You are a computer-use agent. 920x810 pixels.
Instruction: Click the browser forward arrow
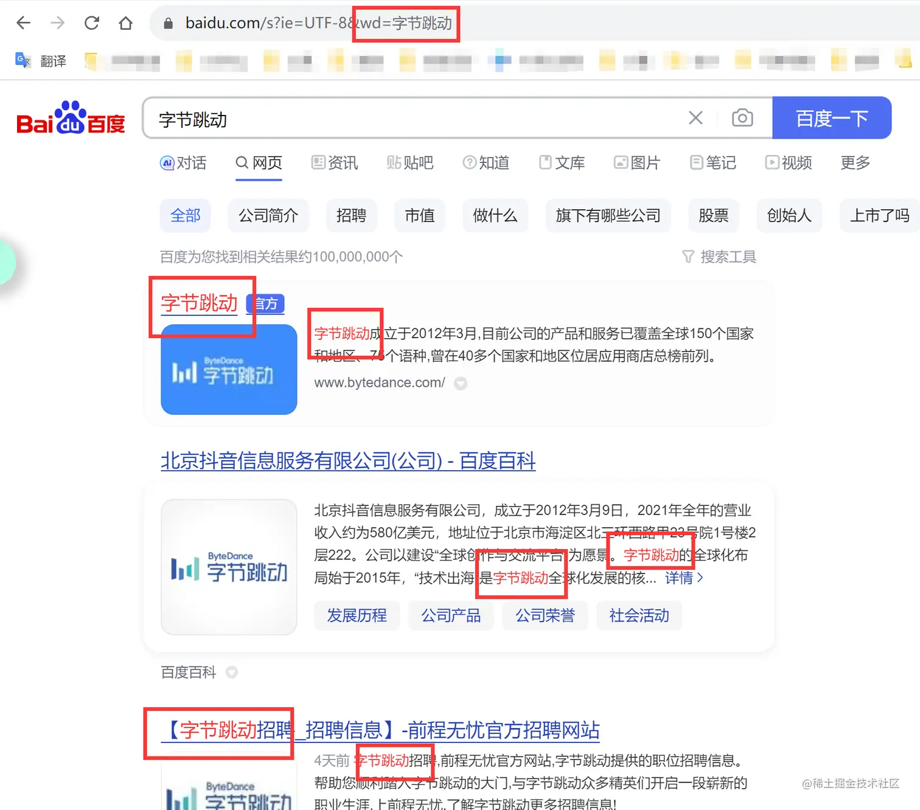57,23
